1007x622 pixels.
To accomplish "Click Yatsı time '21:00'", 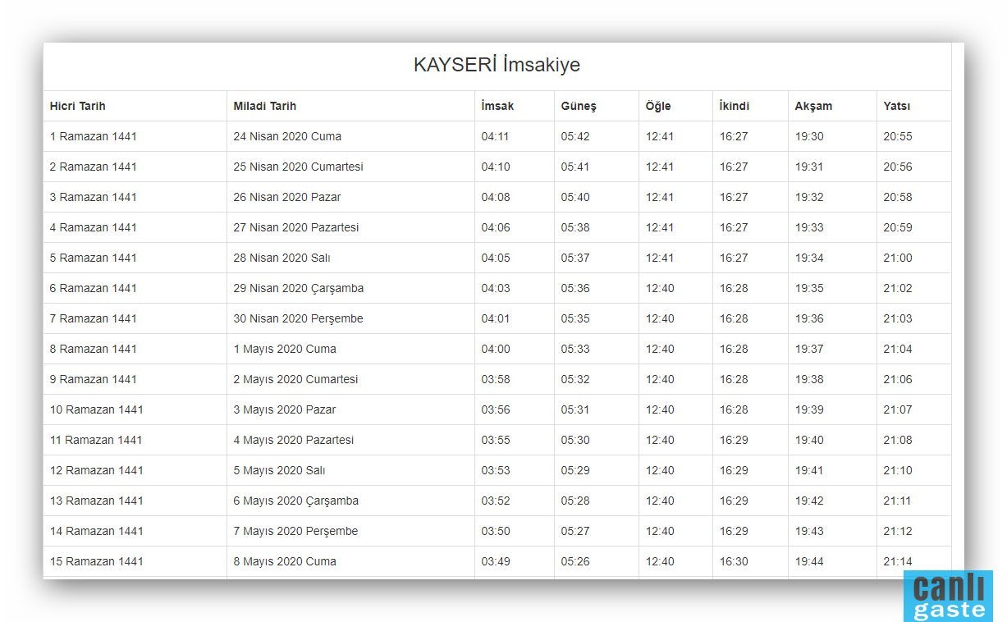I will click(x=898, y=258).
